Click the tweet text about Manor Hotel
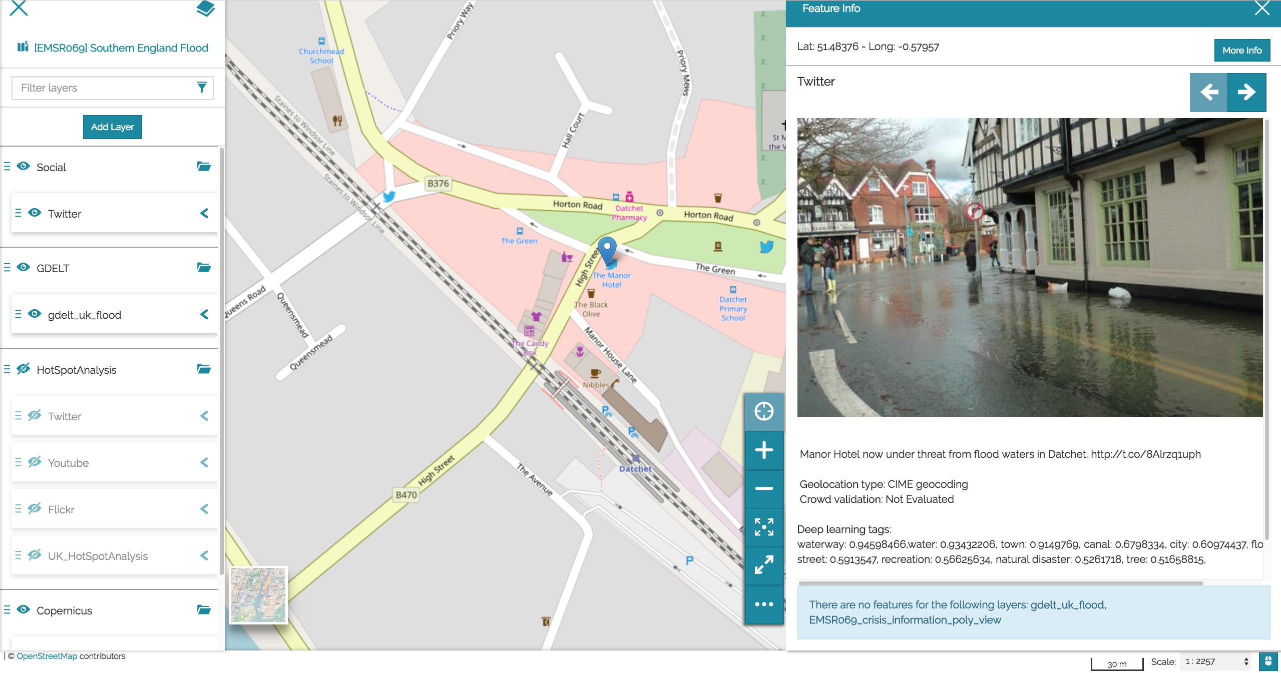Viewport: 1281px width, 673px height. (x=1000, y=454)
